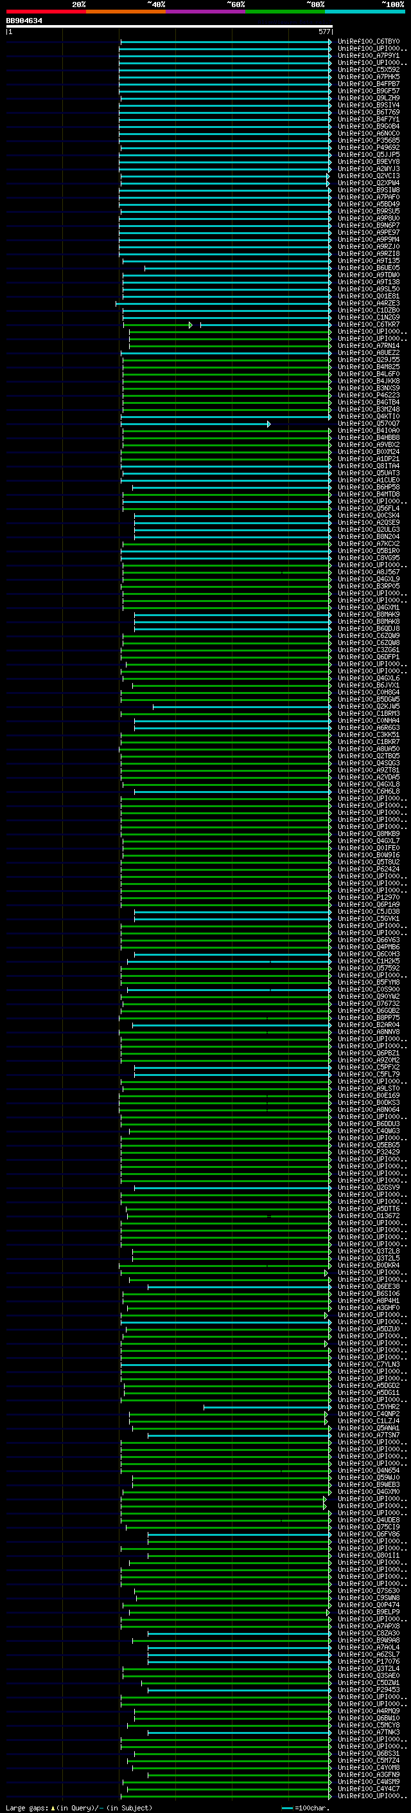This screenshot has height=1813, width=411.
Task: Click the =100char. scale legend
Action: pyautogui.click(x=305, y=1807)
